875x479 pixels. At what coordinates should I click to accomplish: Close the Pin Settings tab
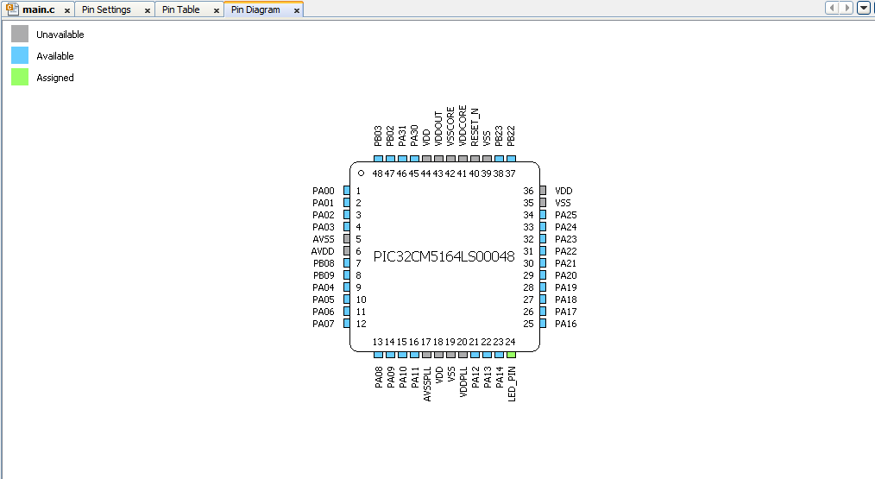tap(147, 10)
